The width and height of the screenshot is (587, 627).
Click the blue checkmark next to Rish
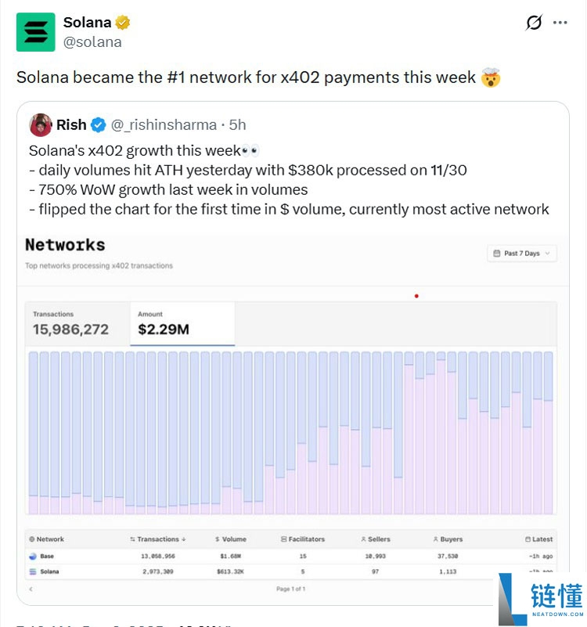point(97,124)
